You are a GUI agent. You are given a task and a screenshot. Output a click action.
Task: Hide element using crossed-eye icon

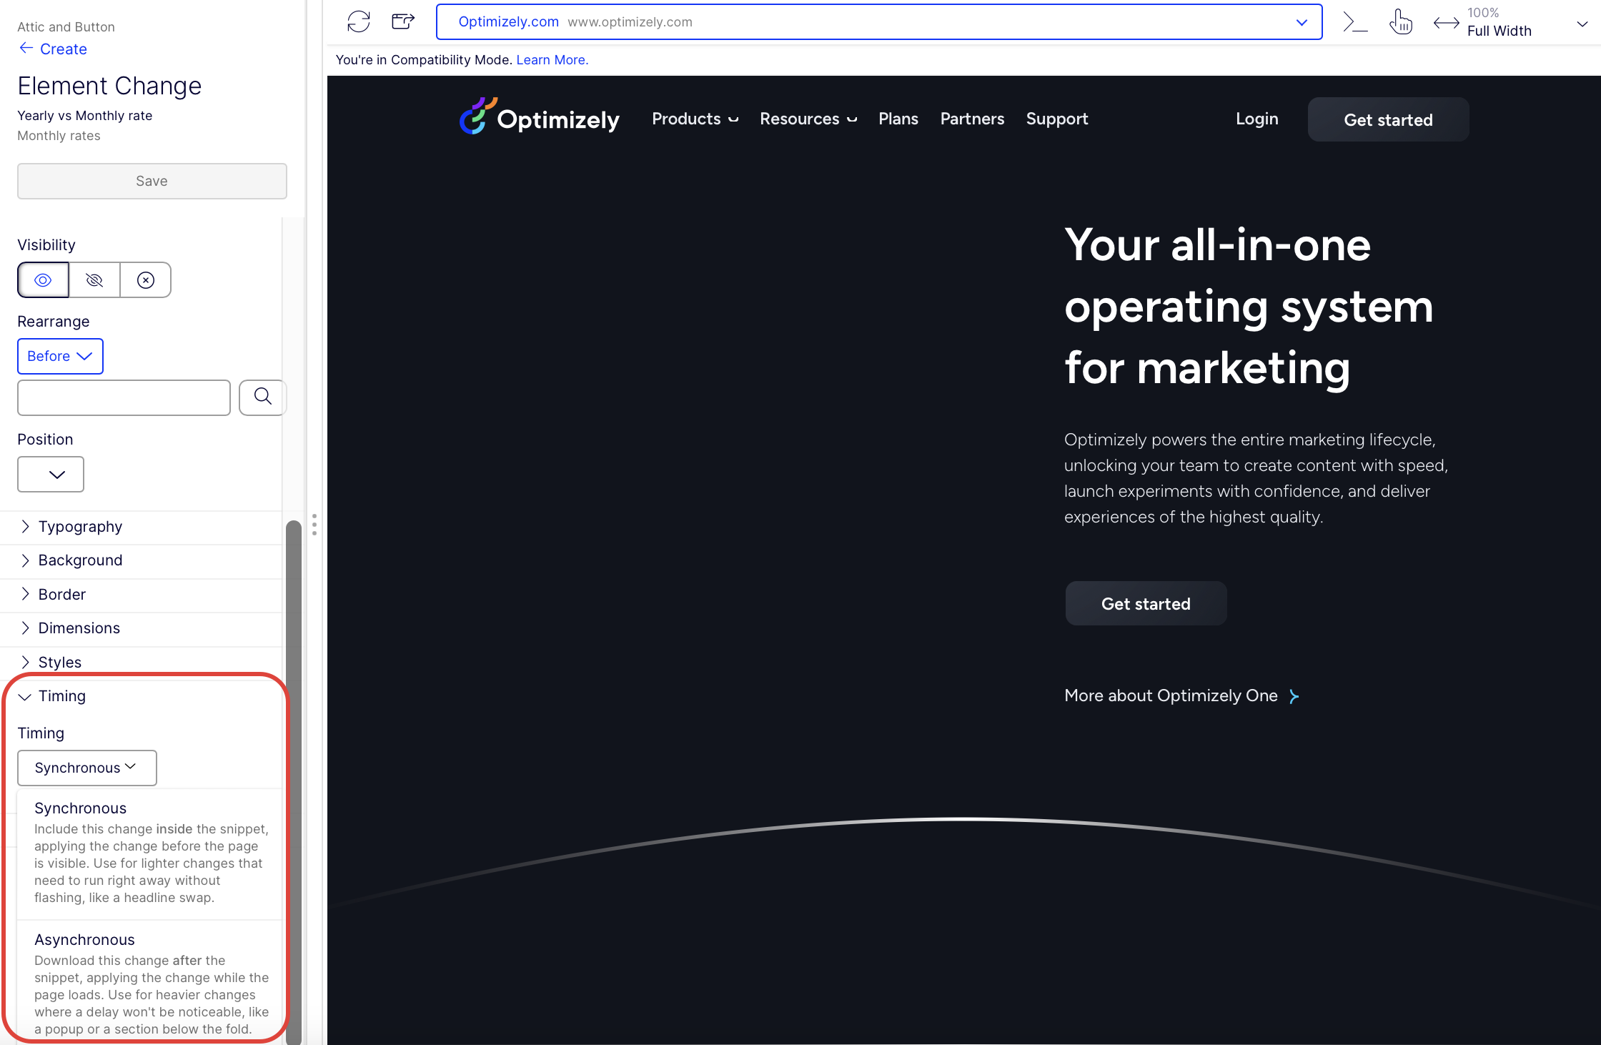click(x=94, y=279)
